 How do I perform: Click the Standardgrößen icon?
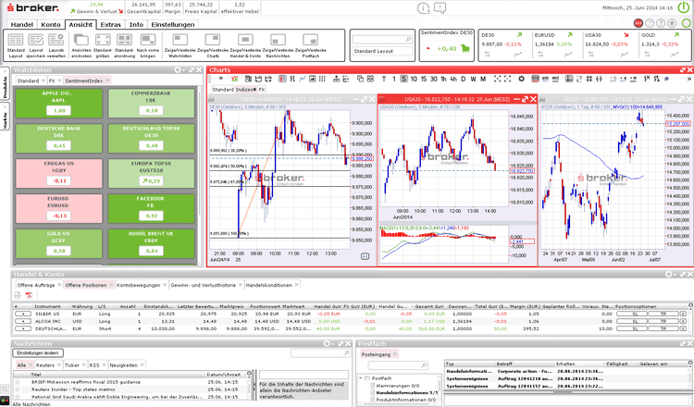pos(103,40)
